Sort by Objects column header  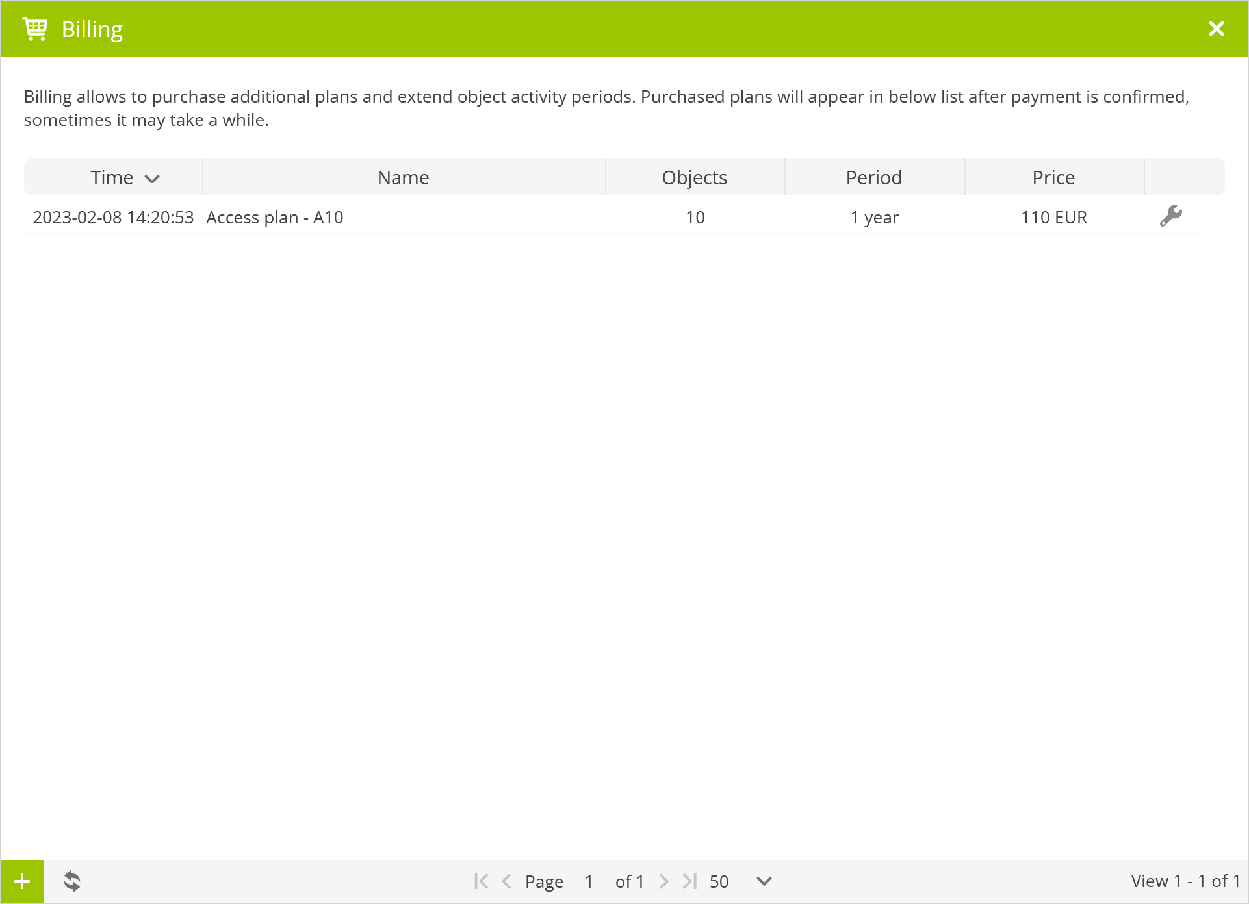point(695,177)
